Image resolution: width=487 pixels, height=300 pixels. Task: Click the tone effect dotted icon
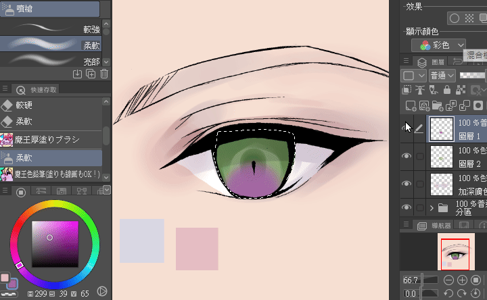click(469, 18)
